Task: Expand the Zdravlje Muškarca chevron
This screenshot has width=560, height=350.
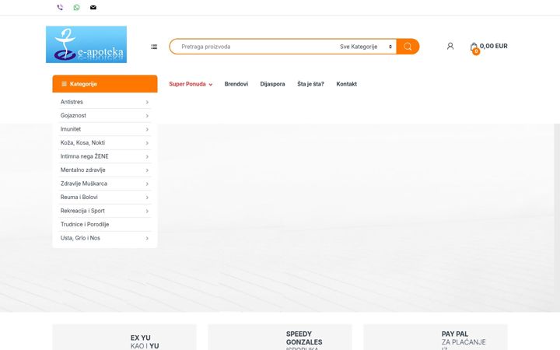Action: (x=147, y=184)
